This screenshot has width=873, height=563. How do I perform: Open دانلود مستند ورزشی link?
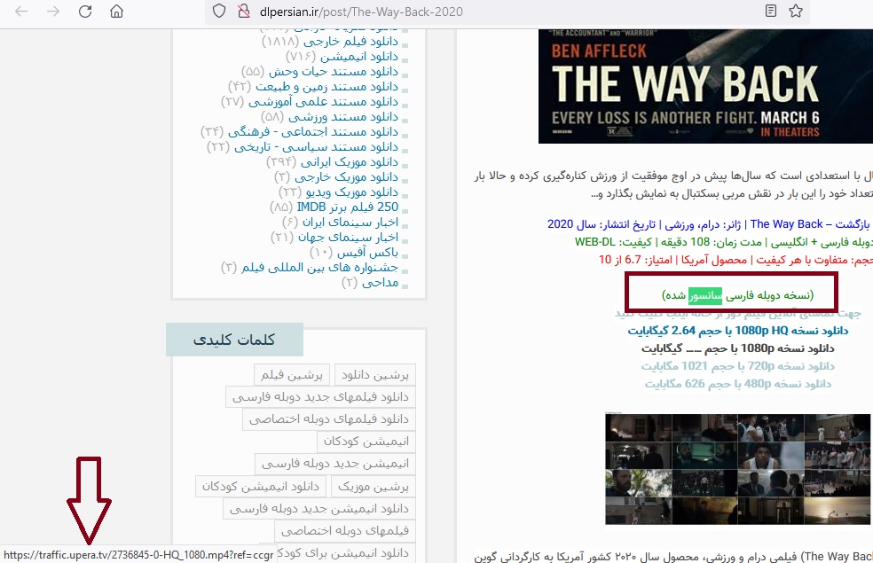coord(343,117)
